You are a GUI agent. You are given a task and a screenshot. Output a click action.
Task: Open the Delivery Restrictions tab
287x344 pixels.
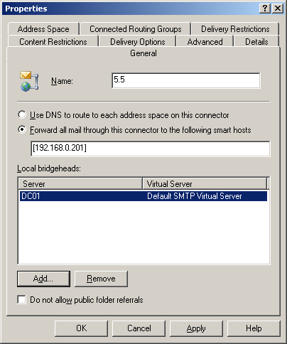click(235, 29)
